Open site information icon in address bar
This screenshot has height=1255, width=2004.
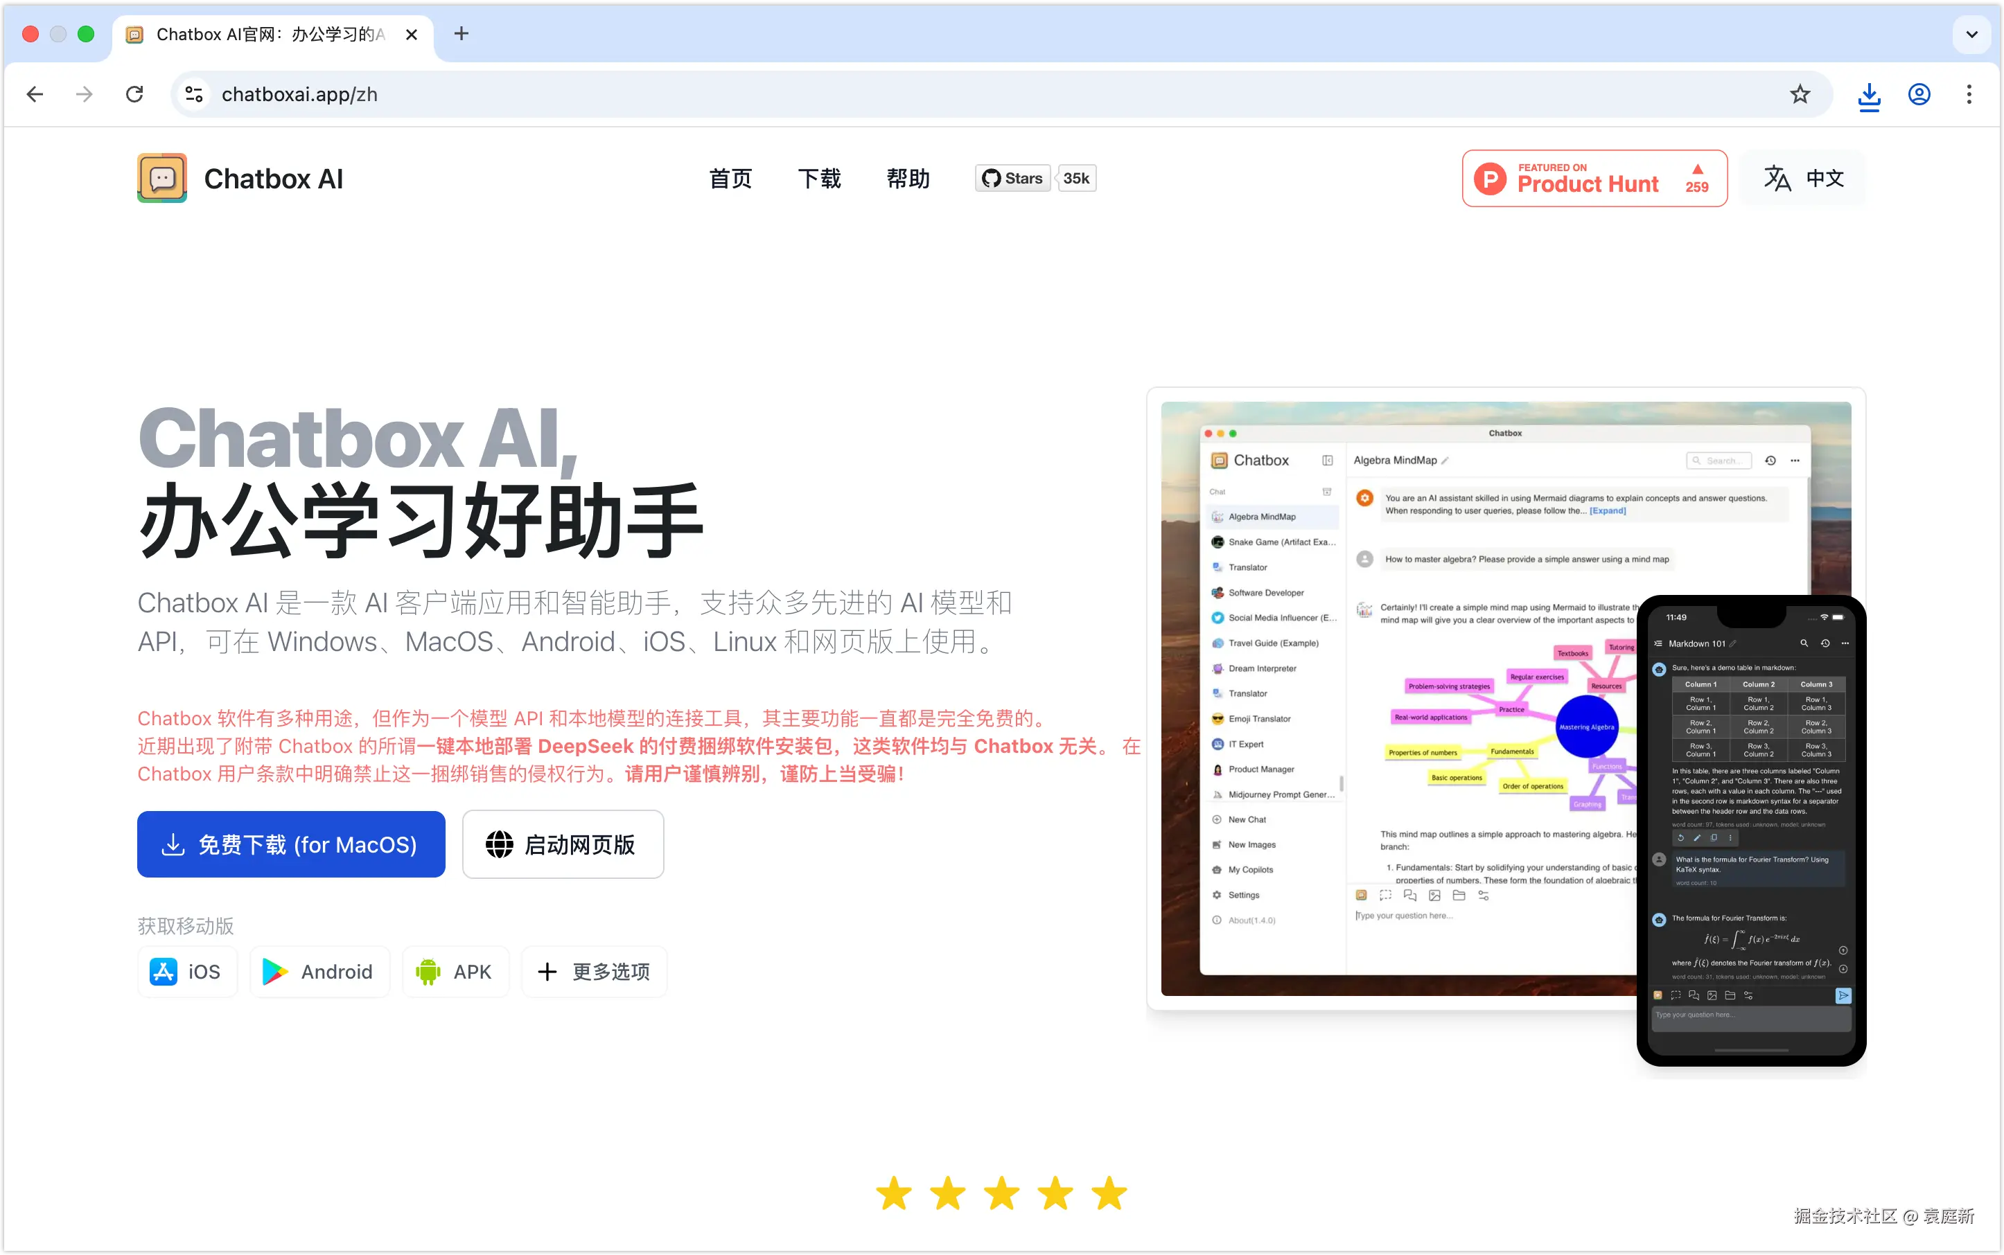click(194, 95)
